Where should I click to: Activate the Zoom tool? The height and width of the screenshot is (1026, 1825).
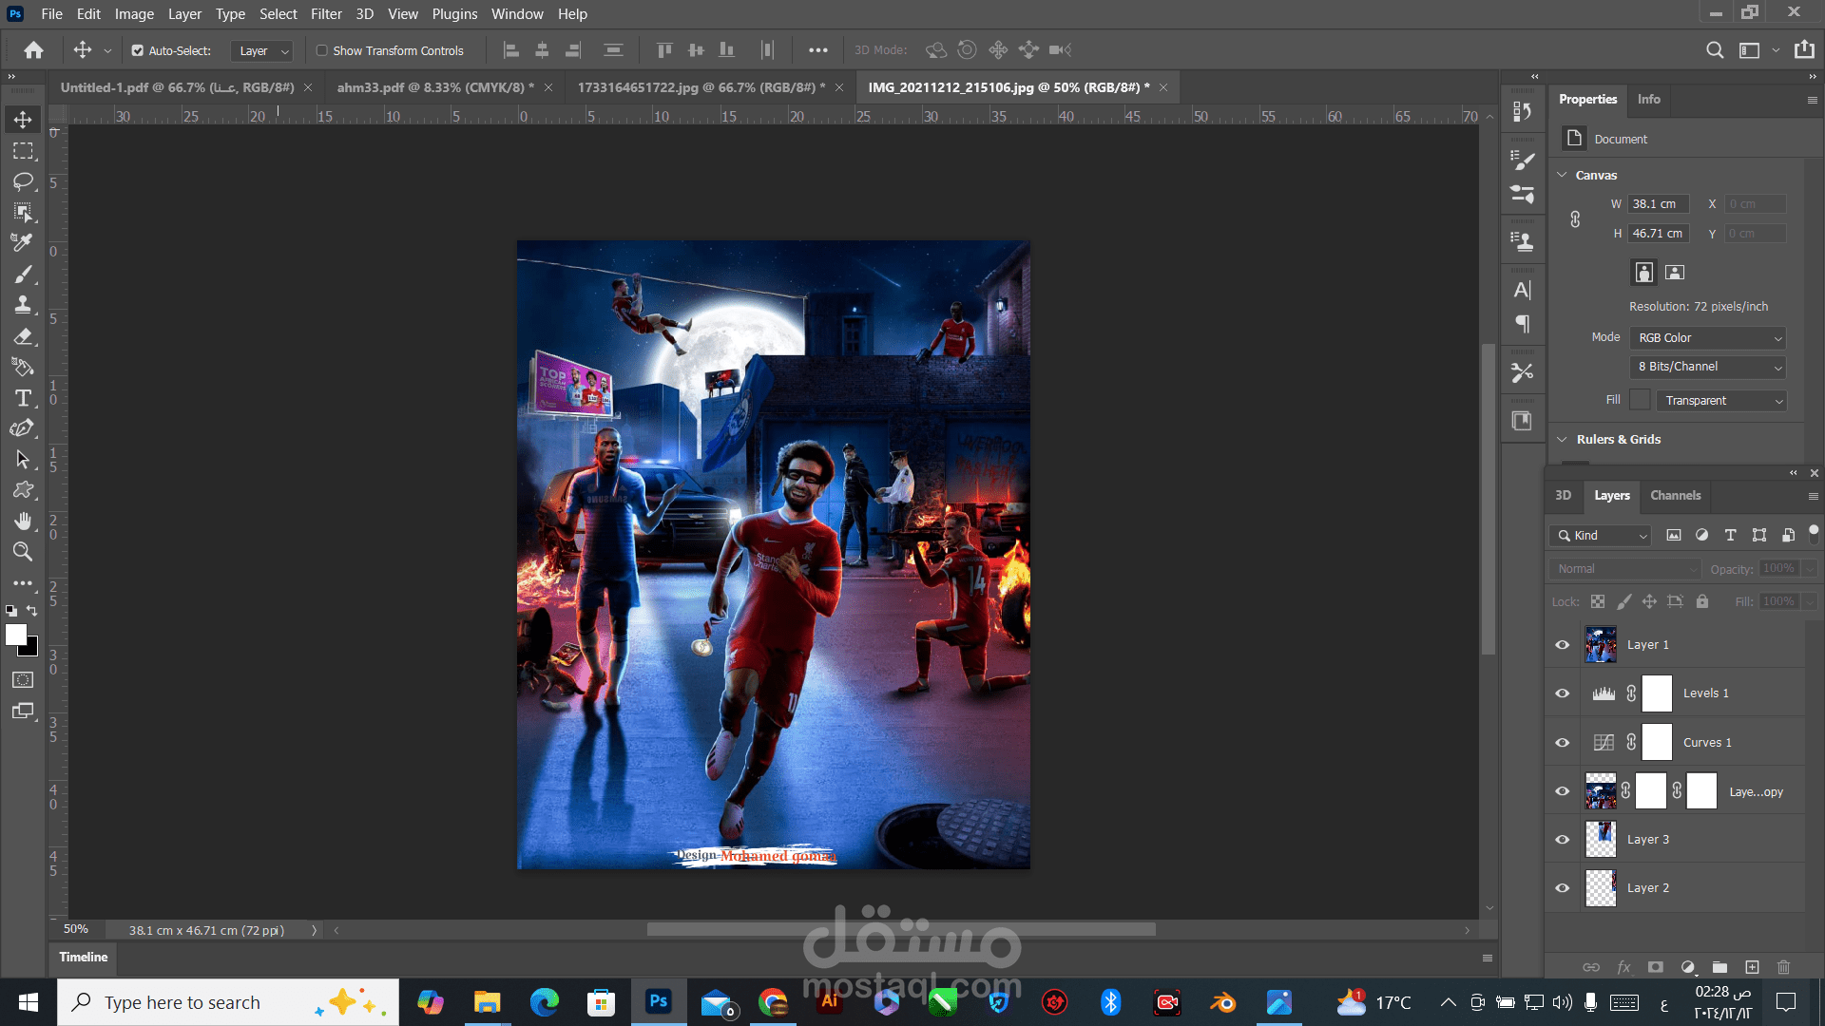(x=23, y=552)
